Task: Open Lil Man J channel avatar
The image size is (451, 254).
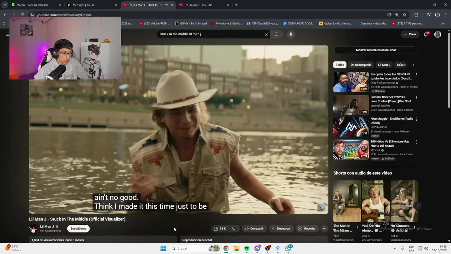Action: tap(33, 229)
